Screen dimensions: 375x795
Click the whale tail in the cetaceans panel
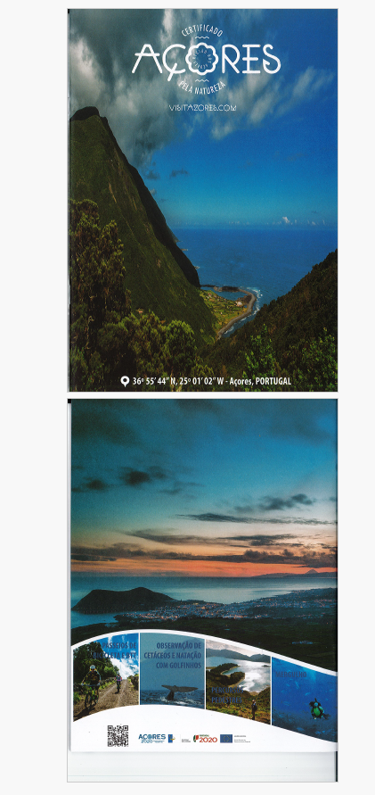tap(178, 691)
